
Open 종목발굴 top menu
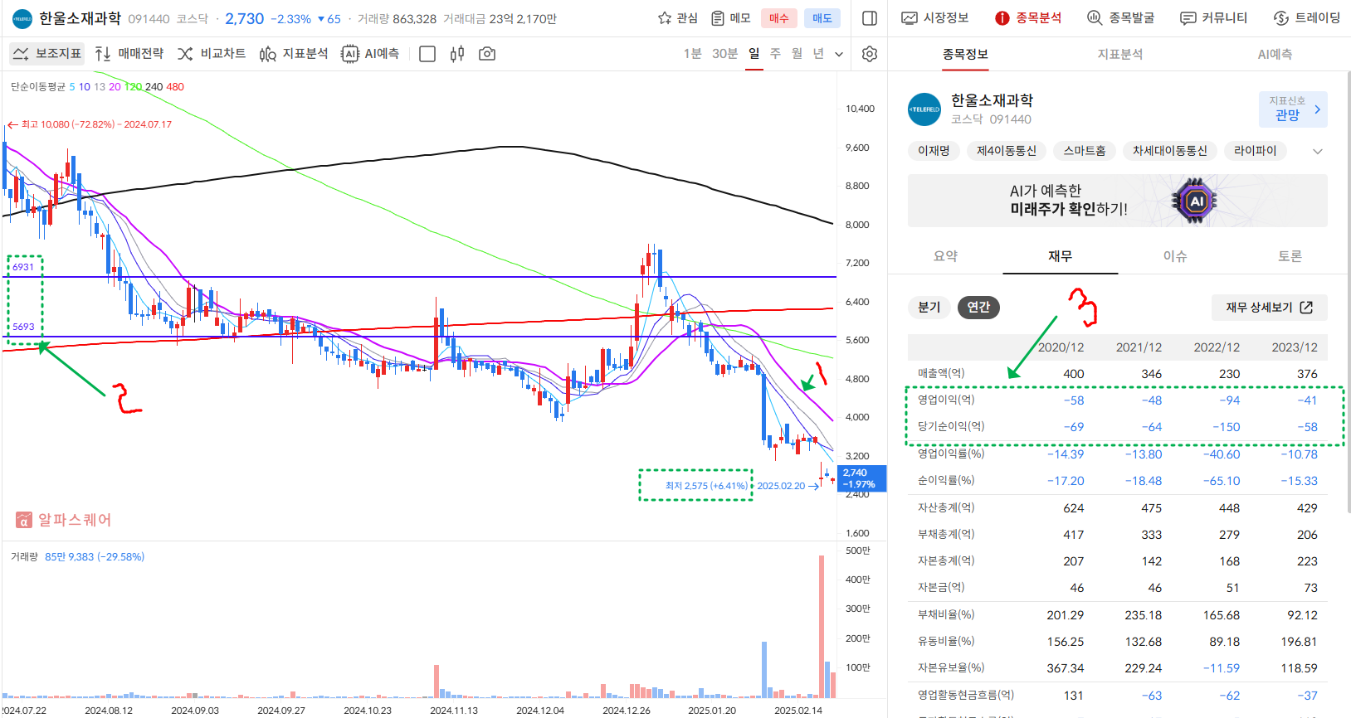1121,18
